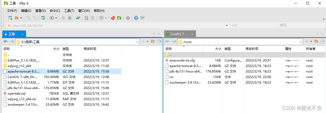Open Options via the gear icon
The height and width of the screenshot is (113, 326).
coord(128,18)
